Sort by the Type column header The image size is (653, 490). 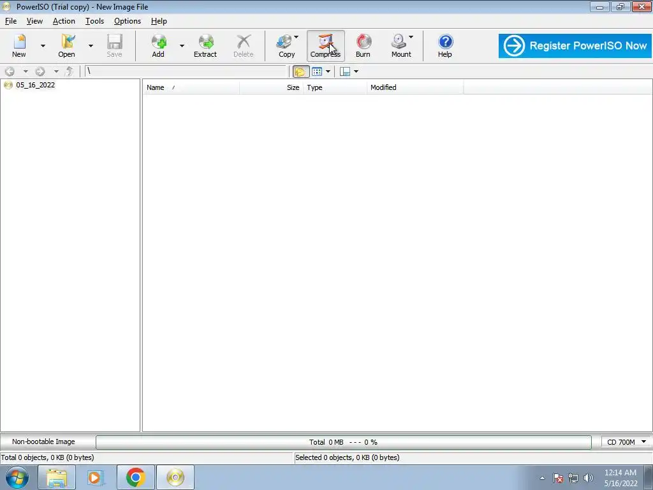click(x=335, y=87)
